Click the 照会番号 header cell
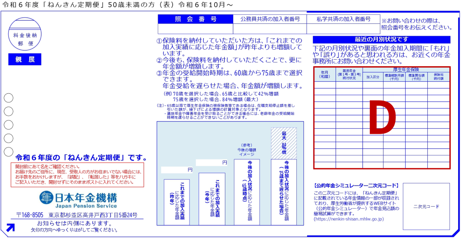Viewport: 461px width, 238px height. pyautogui.click(x=195, y=19)
